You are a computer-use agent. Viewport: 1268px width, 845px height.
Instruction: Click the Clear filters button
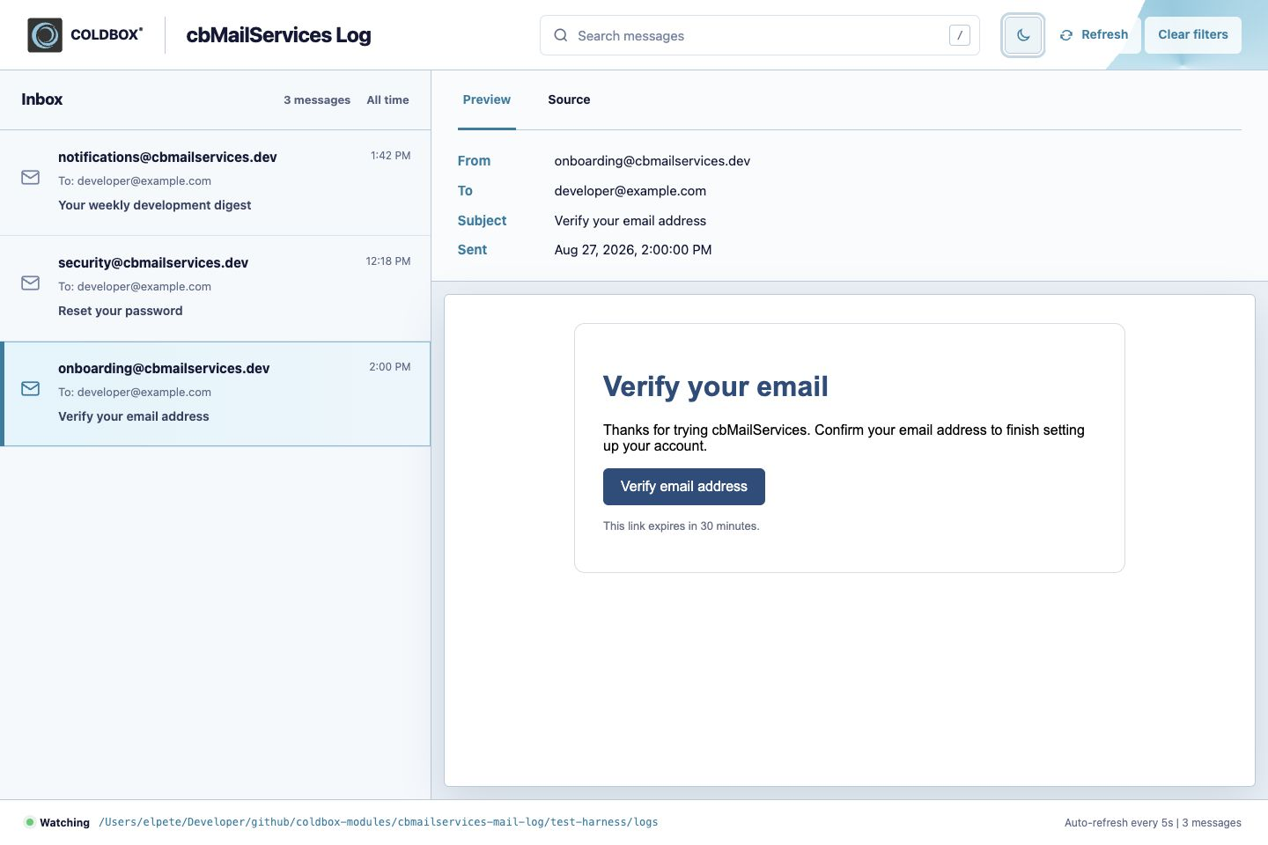[x=1193, y=35]
